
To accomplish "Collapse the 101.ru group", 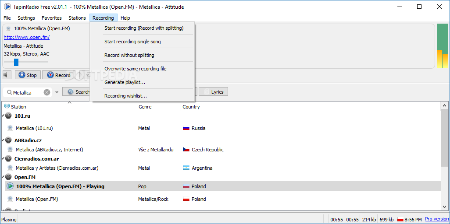I will 3,116.
